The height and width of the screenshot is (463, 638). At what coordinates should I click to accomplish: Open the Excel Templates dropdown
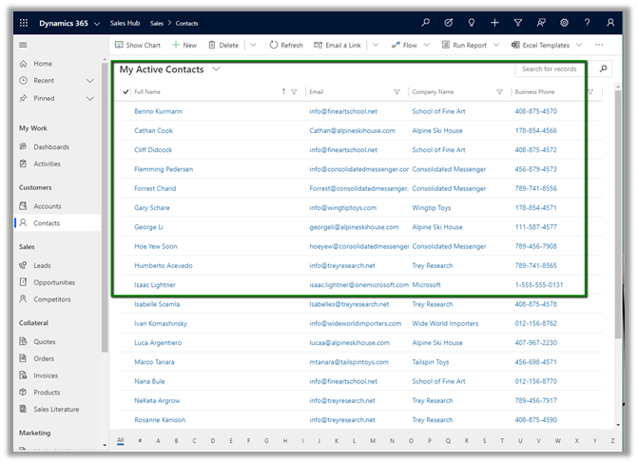(582, 45)
